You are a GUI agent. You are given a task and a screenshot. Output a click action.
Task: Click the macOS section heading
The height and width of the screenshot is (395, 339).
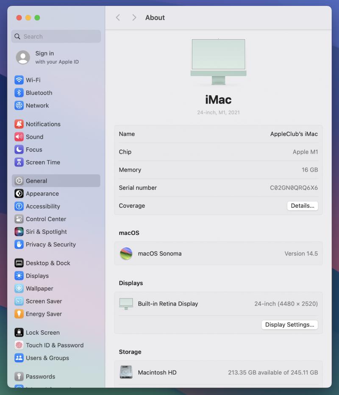[x=129, y=233]
